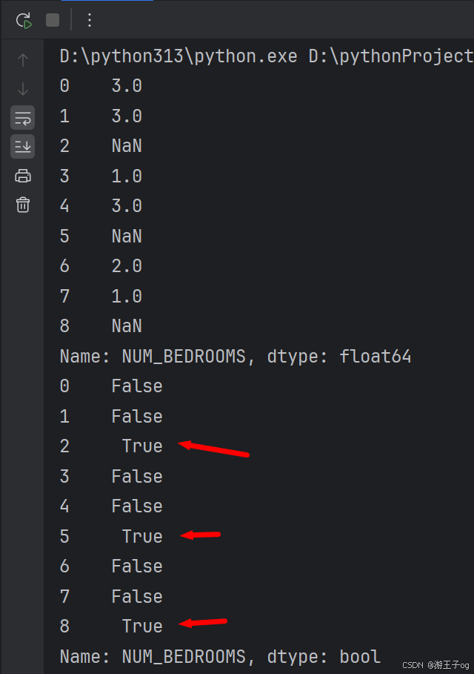Viewport: 474px width, 674px height.
Task: Click the True value at index 2
Action: (x=142, y=446)
